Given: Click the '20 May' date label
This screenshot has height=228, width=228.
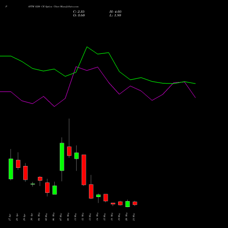Looking at the screenshot, I should tap(127, 217).
